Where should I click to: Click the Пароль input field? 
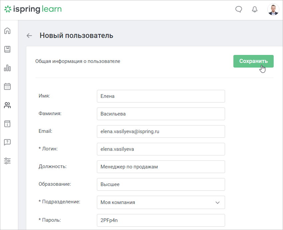point(161,220)
